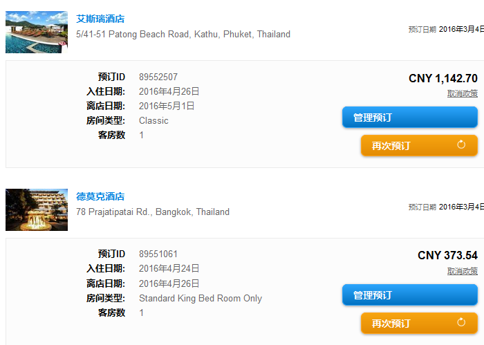Open the 艾斯瑞酒店 pool photo thumbnail
484x345 pixels.
[37, 32]
